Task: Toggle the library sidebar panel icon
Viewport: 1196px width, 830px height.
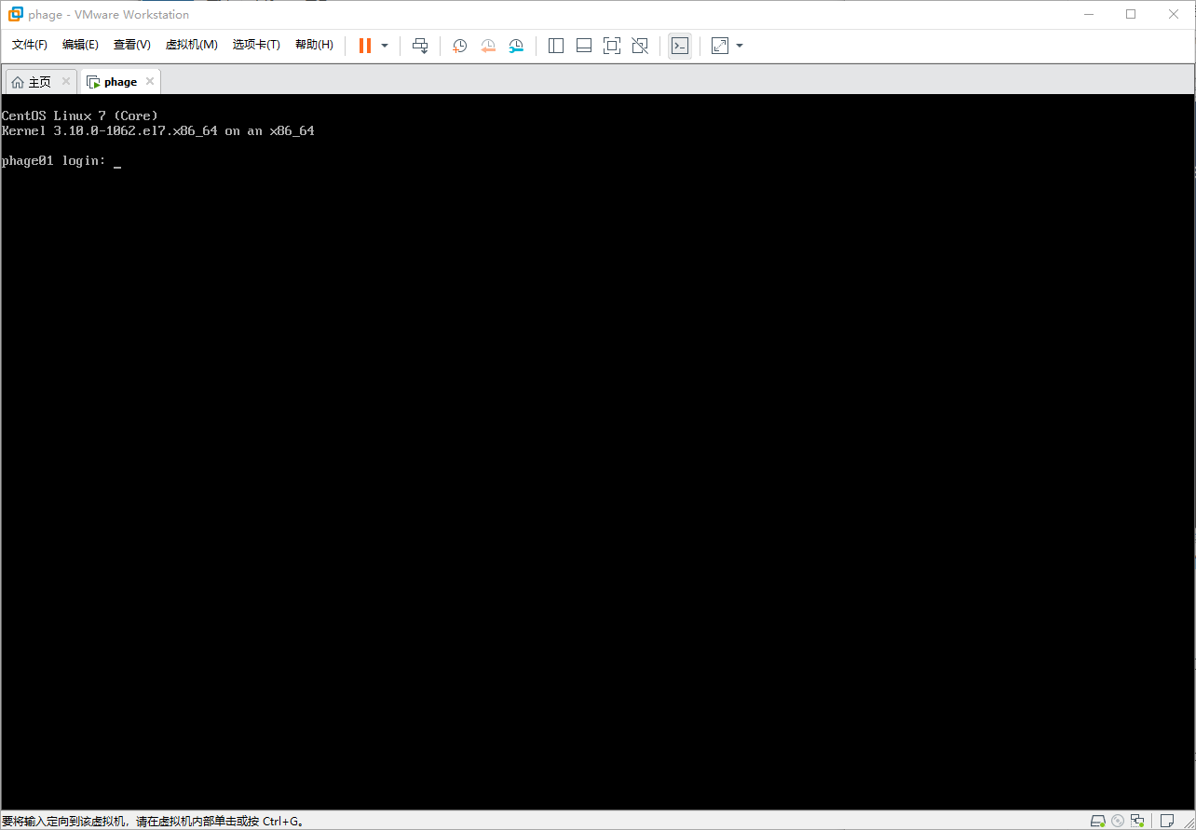Action: (556, 46)
